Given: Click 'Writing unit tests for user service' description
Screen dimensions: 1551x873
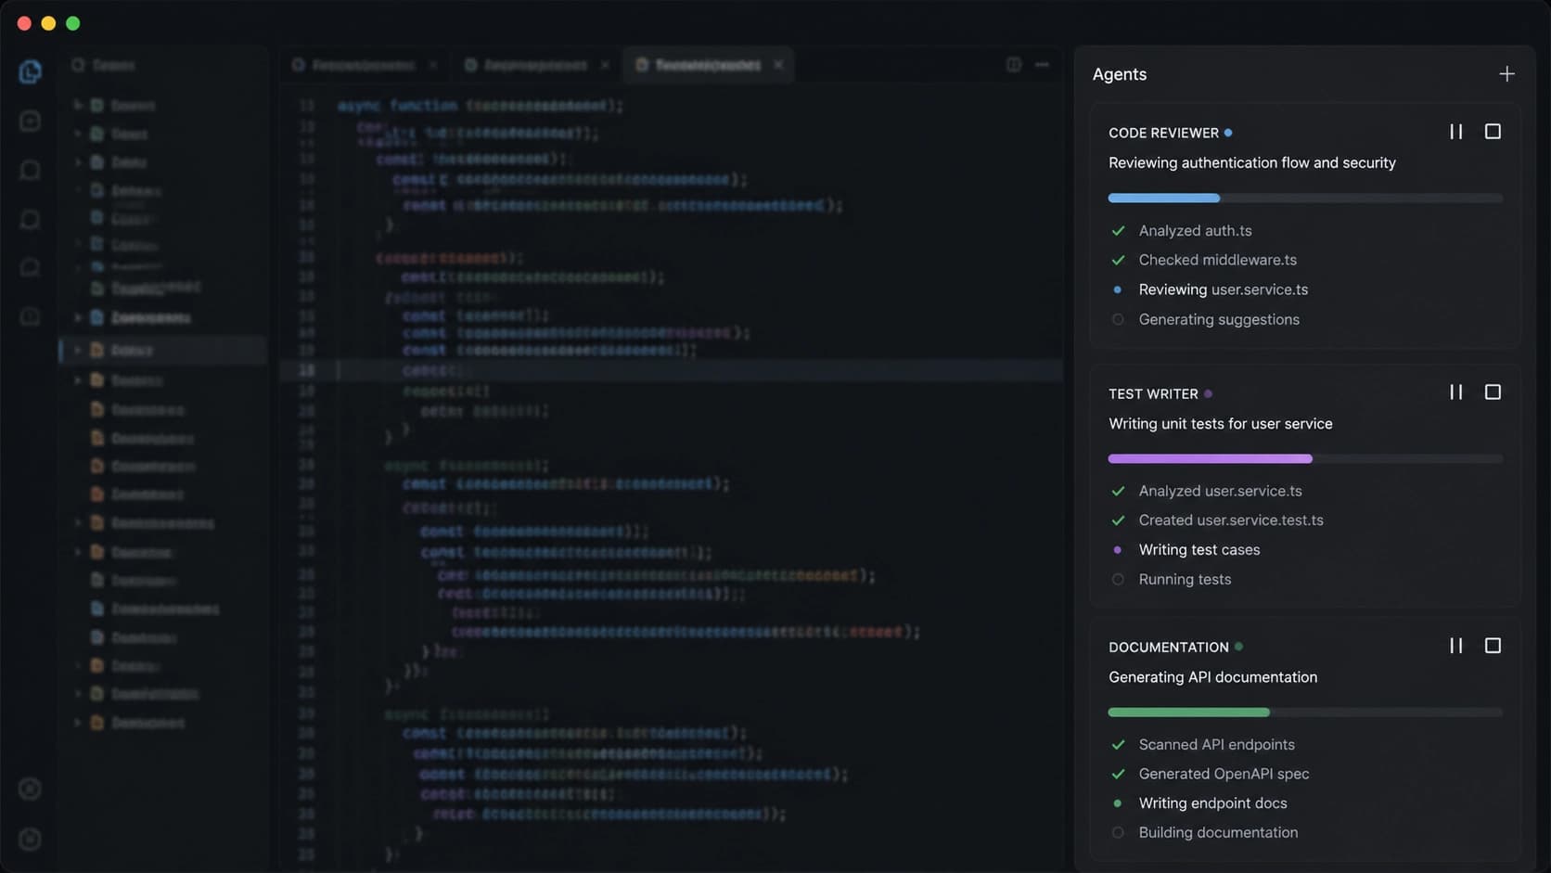Looking at the screenshot, I should (x=1220, y=423).
